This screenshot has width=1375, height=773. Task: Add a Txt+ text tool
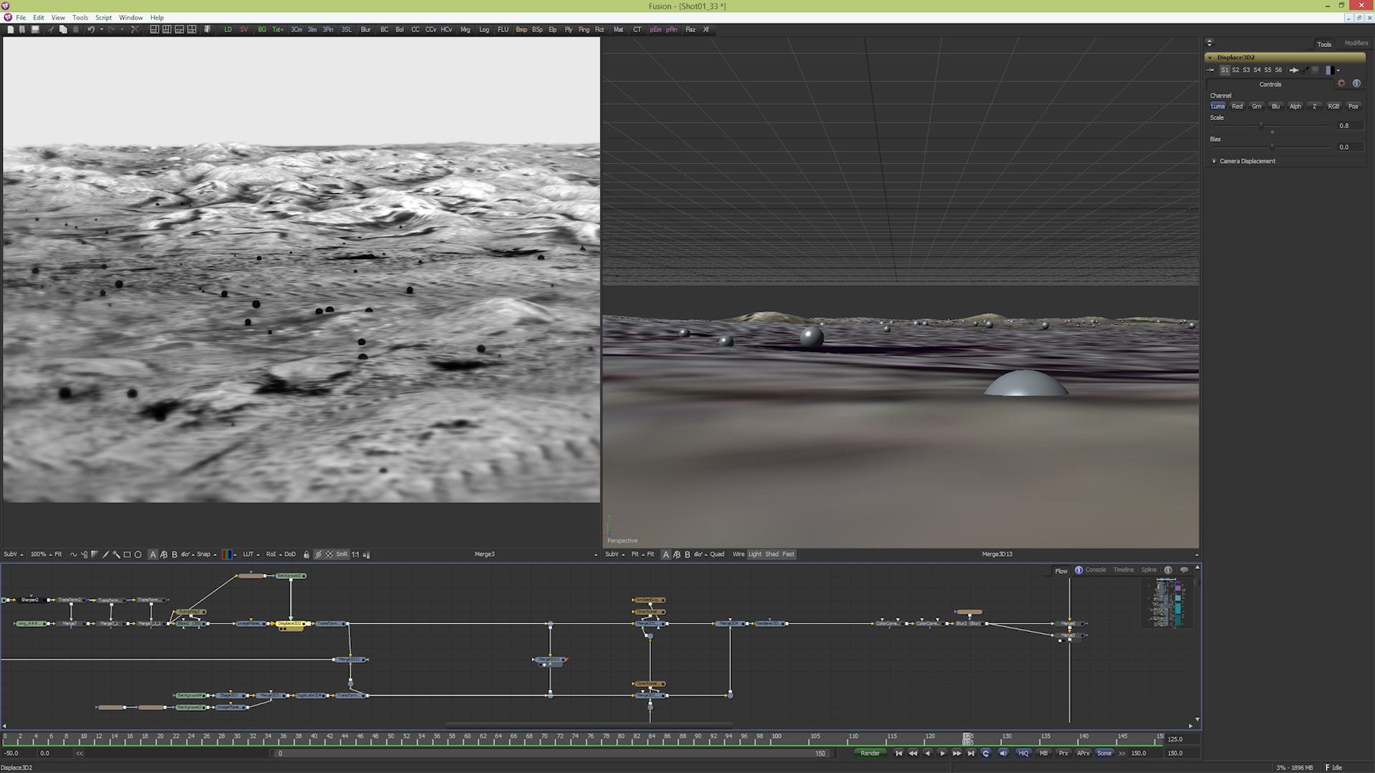tap(278, 29)
